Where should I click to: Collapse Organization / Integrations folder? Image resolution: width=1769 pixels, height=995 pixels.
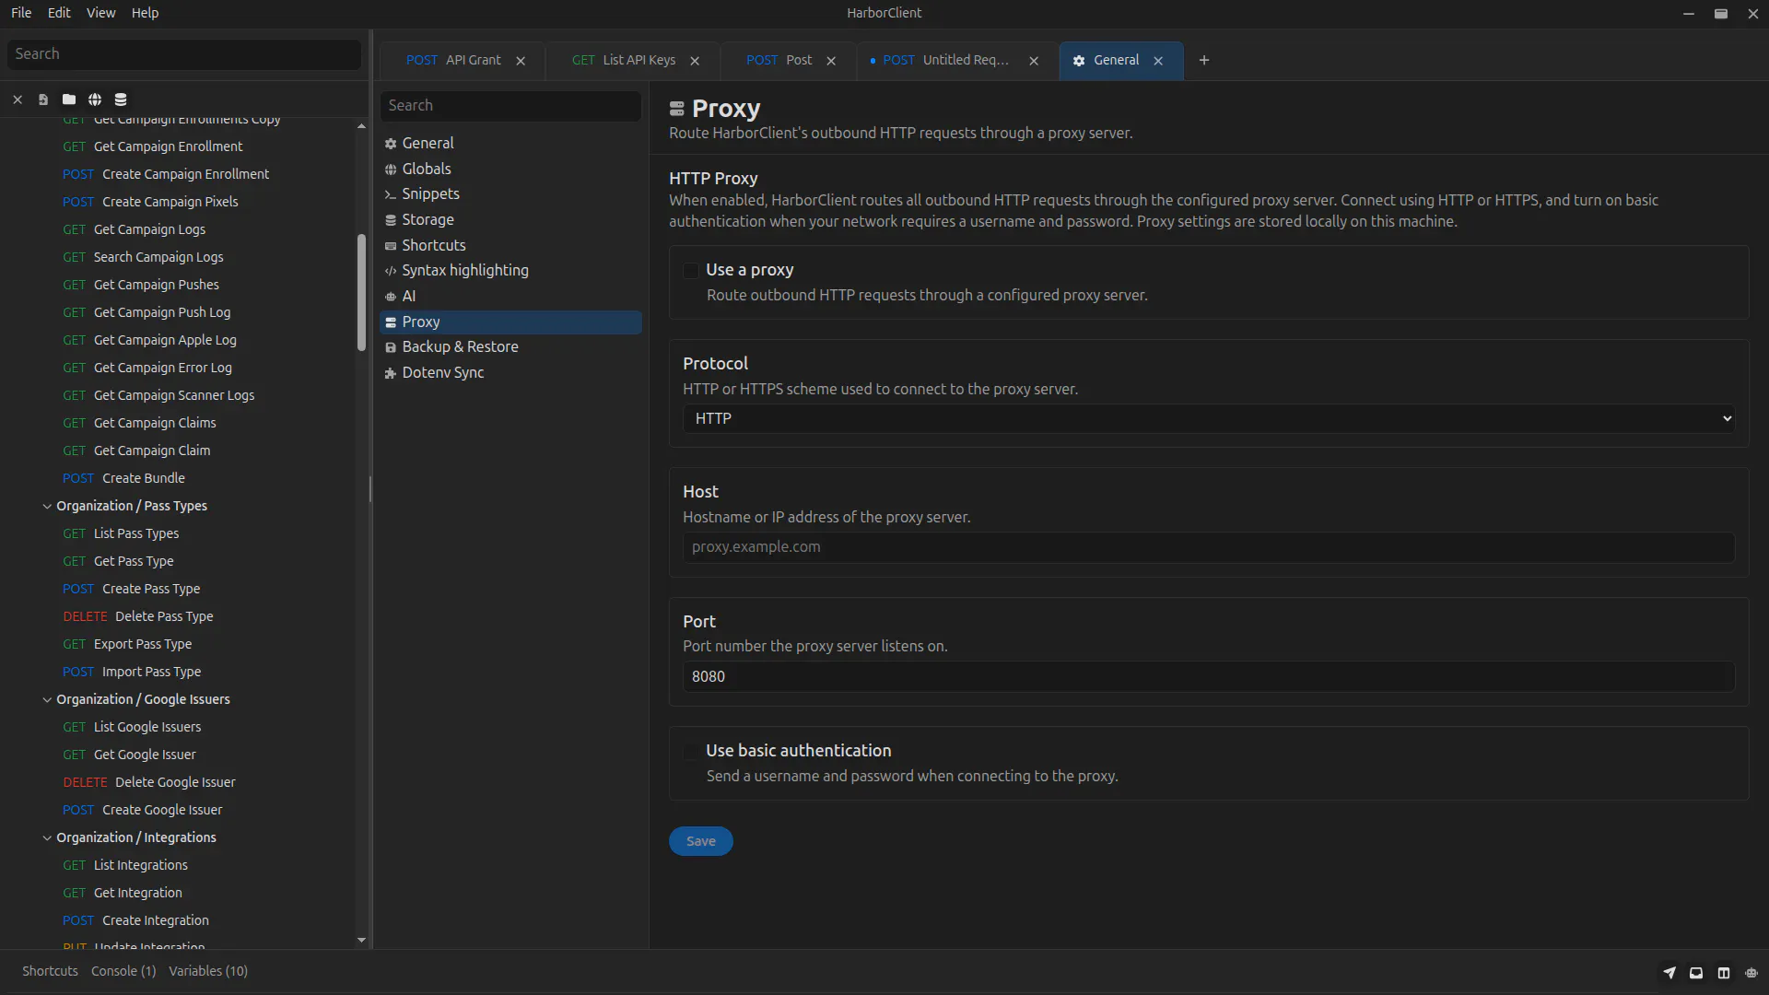(x=47, y=837)
